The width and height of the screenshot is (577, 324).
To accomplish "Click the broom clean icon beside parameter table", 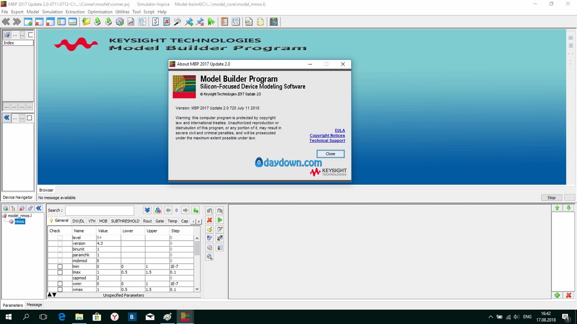I will click(209, 229).
